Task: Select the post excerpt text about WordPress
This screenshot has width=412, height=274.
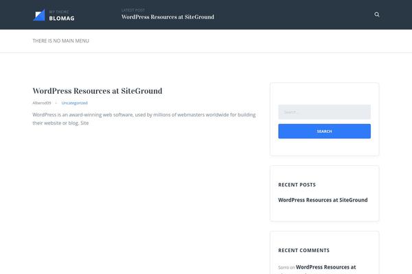Action: tap(144, 119)
